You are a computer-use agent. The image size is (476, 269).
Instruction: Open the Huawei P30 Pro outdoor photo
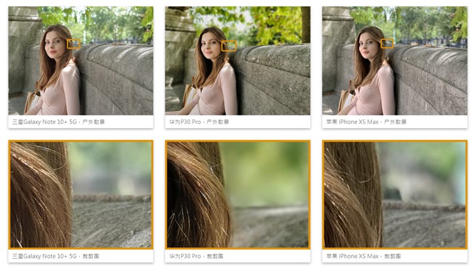click(238, 61)
